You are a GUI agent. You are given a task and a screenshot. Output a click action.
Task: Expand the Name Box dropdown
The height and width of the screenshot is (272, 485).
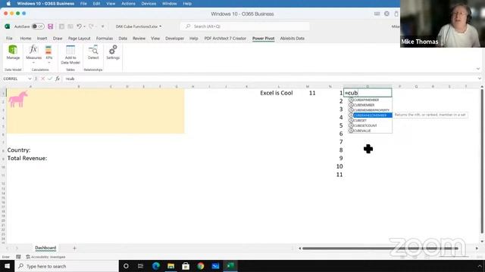pos(30,79)
